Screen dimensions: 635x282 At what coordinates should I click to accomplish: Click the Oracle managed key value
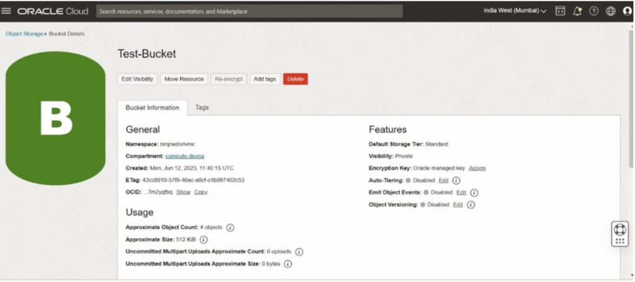click(x=439, y=169)
